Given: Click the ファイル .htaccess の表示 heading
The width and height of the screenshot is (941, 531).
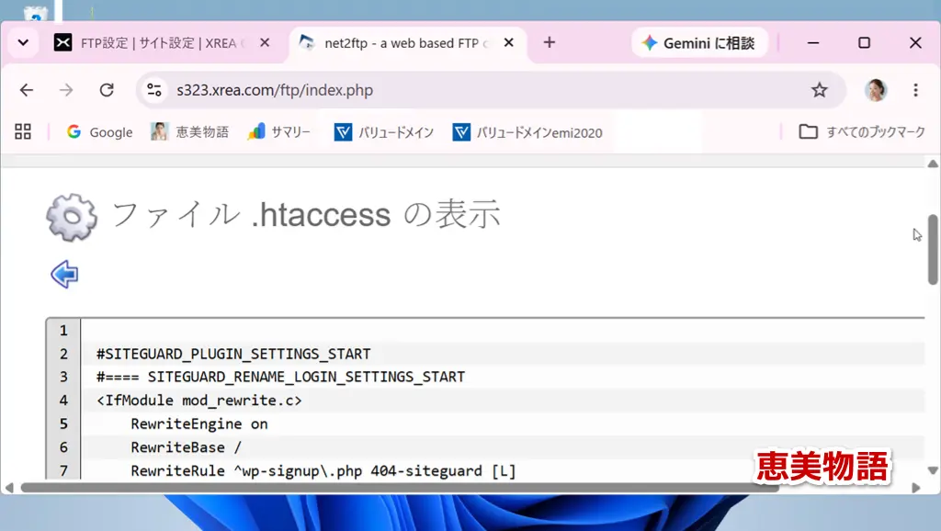Looking at the screenshot, I should [x=306, y=215].
